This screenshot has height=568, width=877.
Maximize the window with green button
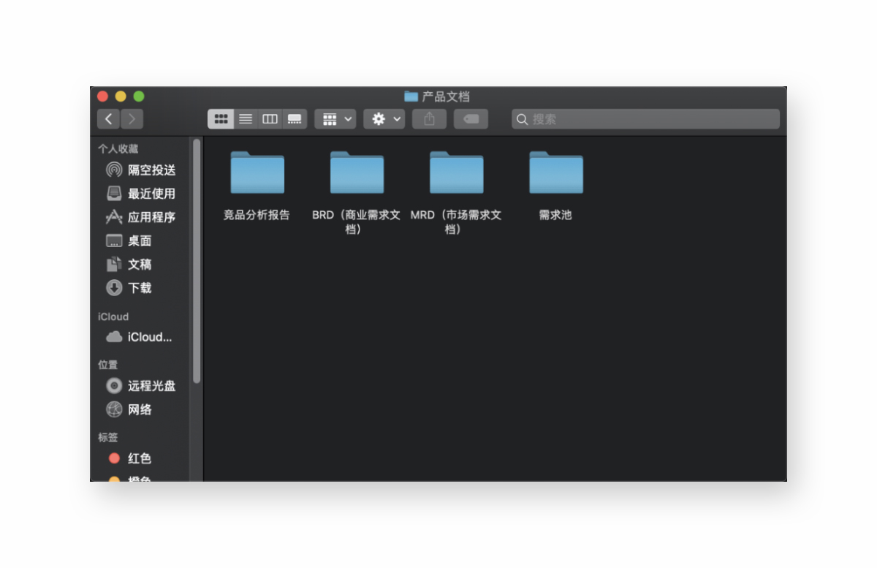click(x=139, y=96)
